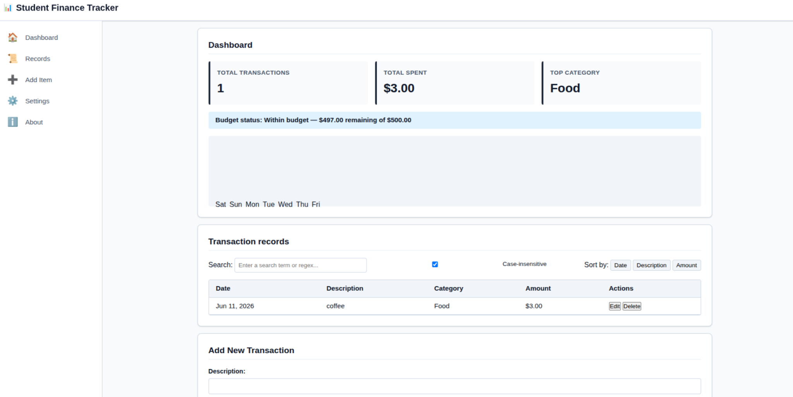Click the Fri label on the chart
The image size is (793, 397).
[316, 204]
